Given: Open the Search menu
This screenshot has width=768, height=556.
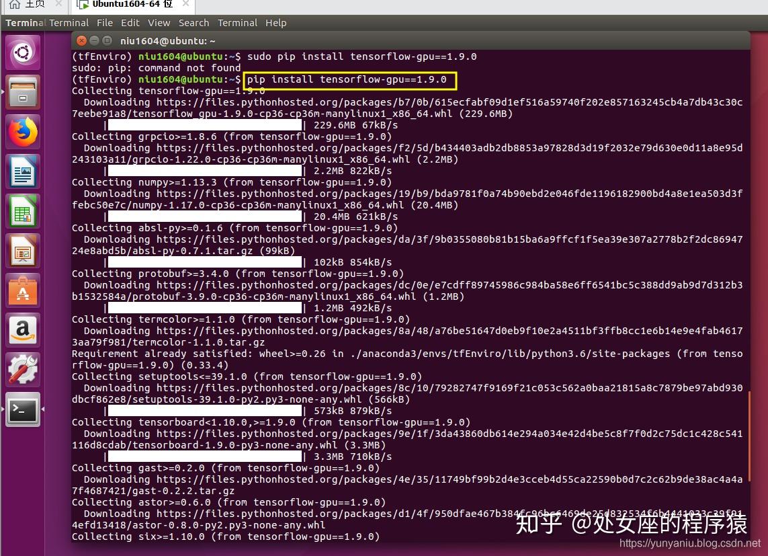Looking at the screenshot, I should [x=194, y=23].
